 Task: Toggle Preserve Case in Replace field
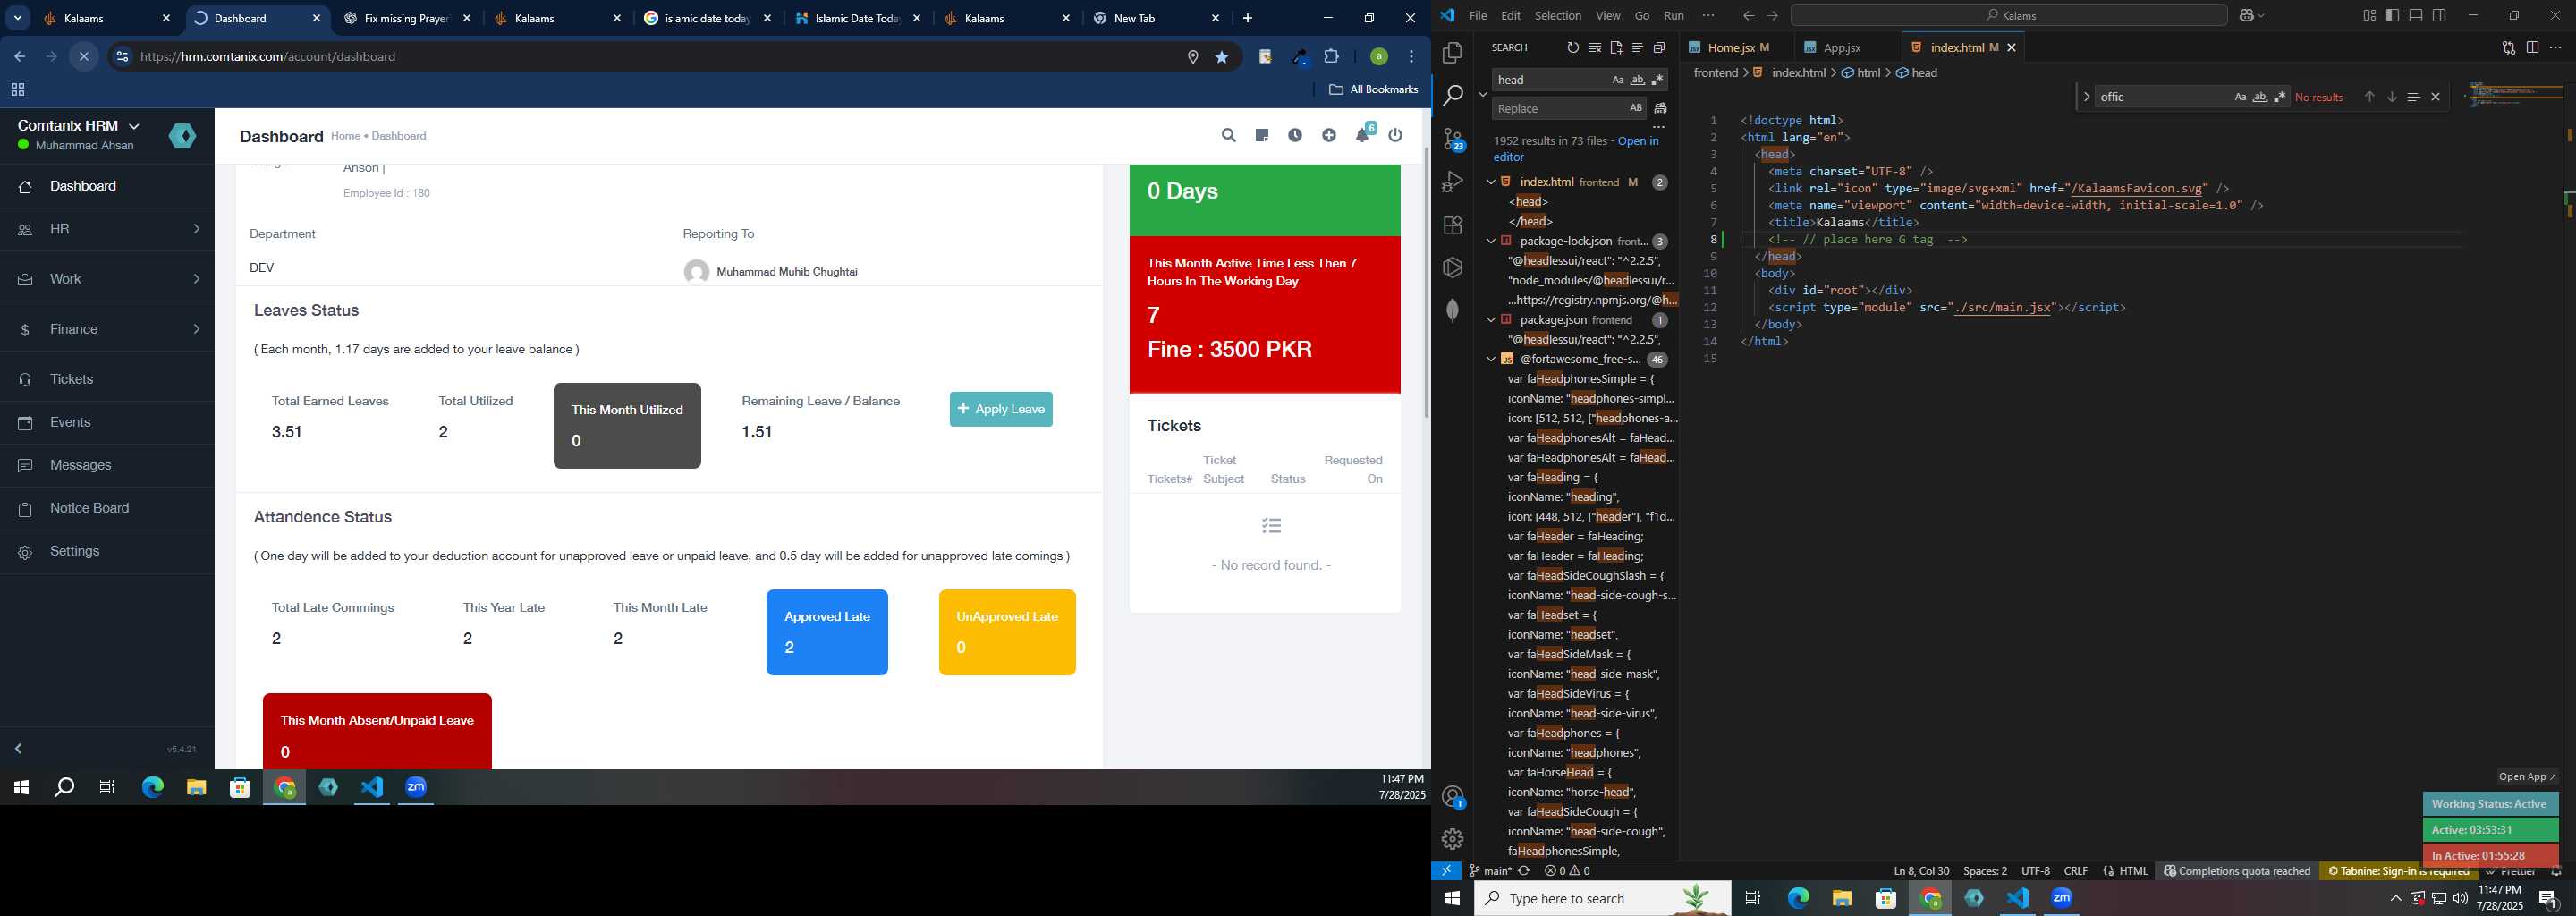(1636, 108)
